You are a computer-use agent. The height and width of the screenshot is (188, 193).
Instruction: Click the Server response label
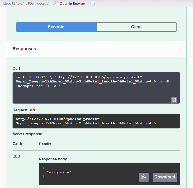(27, 134)
